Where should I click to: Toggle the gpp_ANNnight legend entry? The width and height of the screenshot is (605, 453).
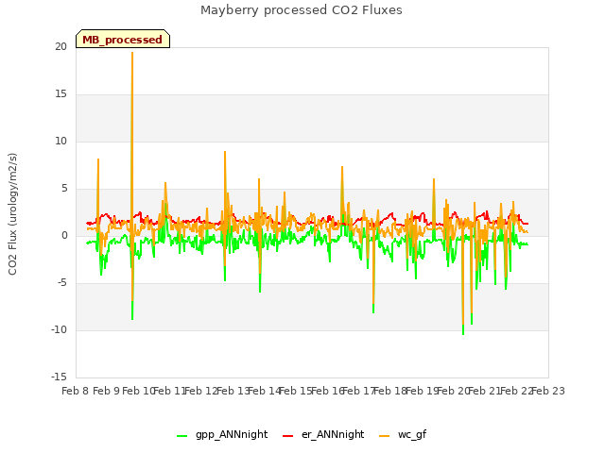tap(222, 435)
